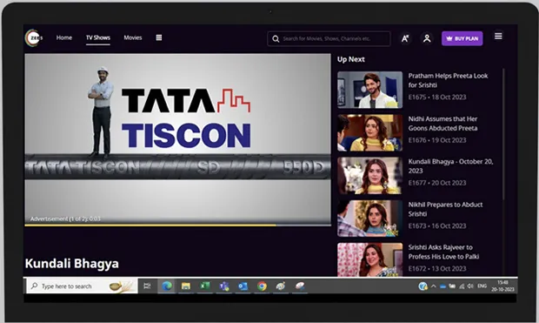Open thumbnail for episode E1676
The height and width of the screenshot is (323, 539).
pos(369,132)
